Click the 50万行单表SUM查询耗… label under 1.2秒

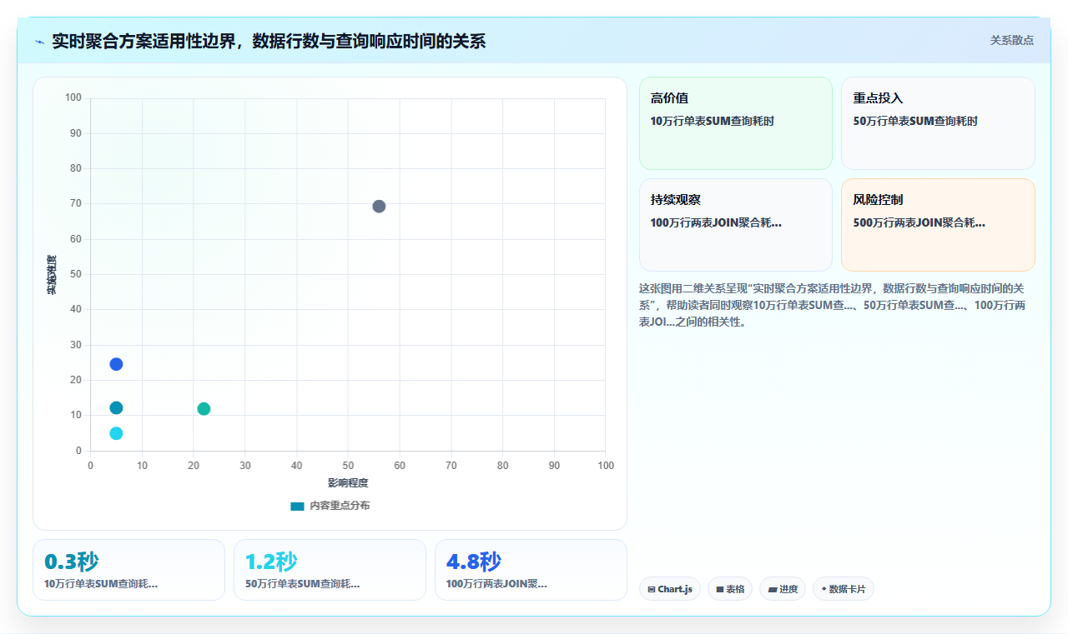303,584
